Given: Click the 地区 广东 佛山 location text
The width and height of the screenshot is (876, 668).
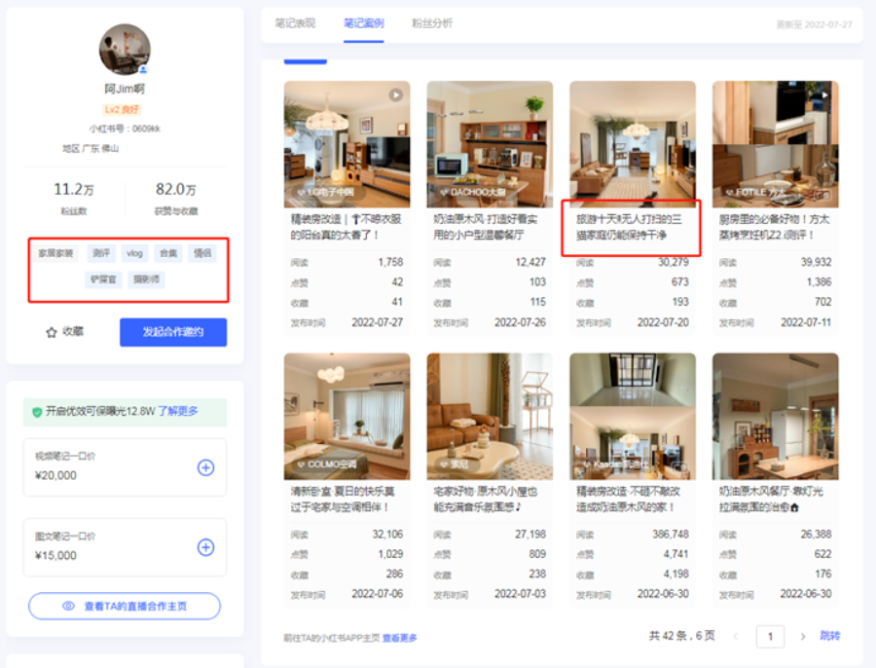Looking at the screenshot, I should [91, 149].
